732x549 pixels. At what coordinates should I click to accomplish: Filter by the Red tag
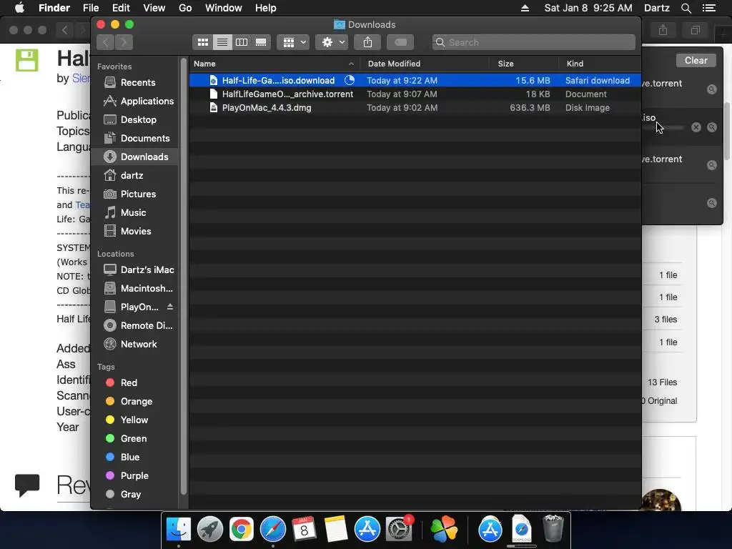tap(135, 383)
